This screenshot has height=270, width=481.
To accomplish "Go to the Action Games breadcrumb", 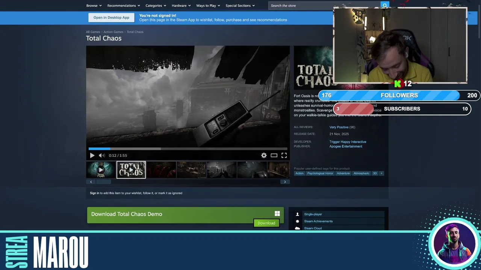I will click(x=113, y=32).
